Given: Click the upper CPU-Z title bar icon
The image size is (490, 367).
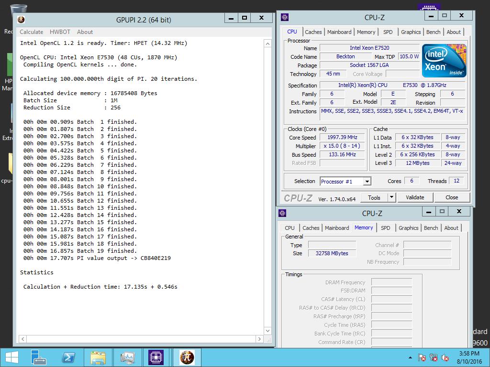Looking at the screenshot, I should (285, 17).
